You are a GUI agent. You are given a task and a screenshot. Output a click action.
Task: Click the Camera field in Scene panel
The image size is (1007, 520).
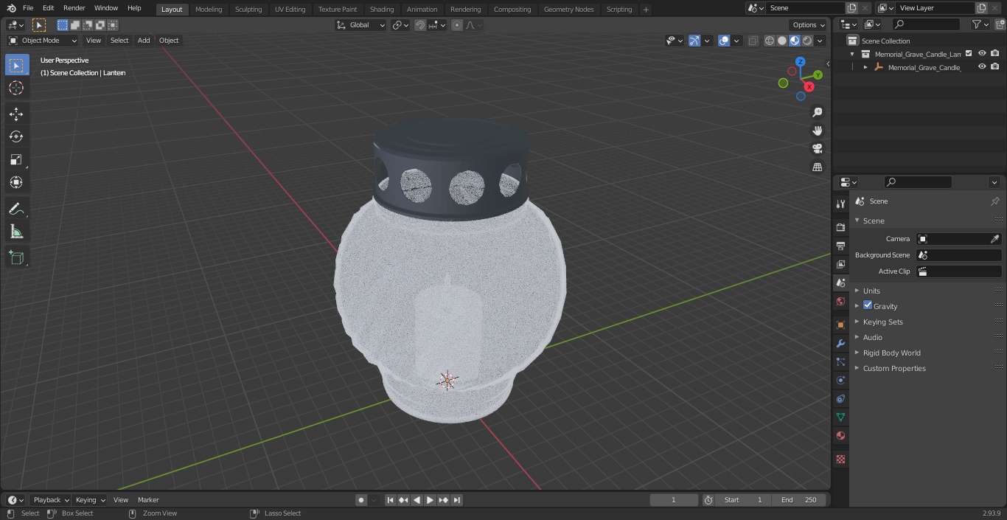(958, 239)
